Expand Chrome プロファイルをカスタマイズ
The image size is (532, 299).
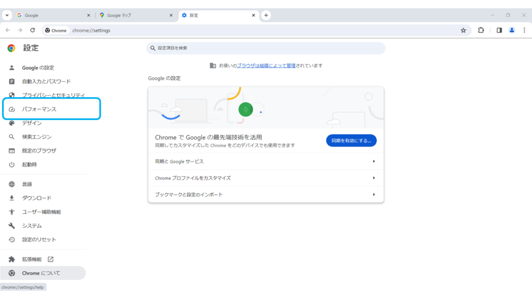pos(266,178)
